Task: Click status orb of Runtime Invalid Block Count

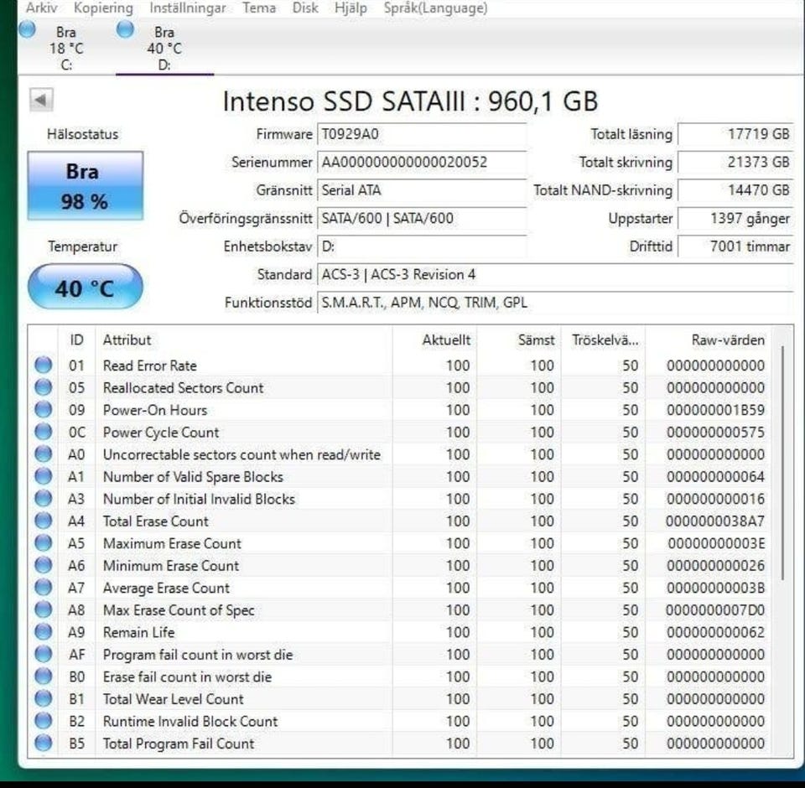Action: point(43,721)
